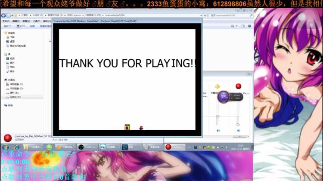Open the 查看(V) menu
The image size is (323, 181).
click(26, 21)
